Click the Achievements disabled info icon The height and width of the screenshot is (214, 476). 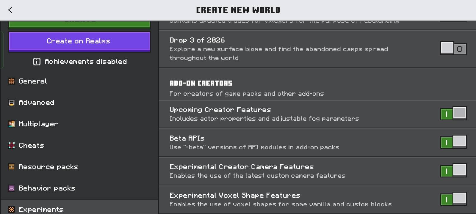[36, 62]
